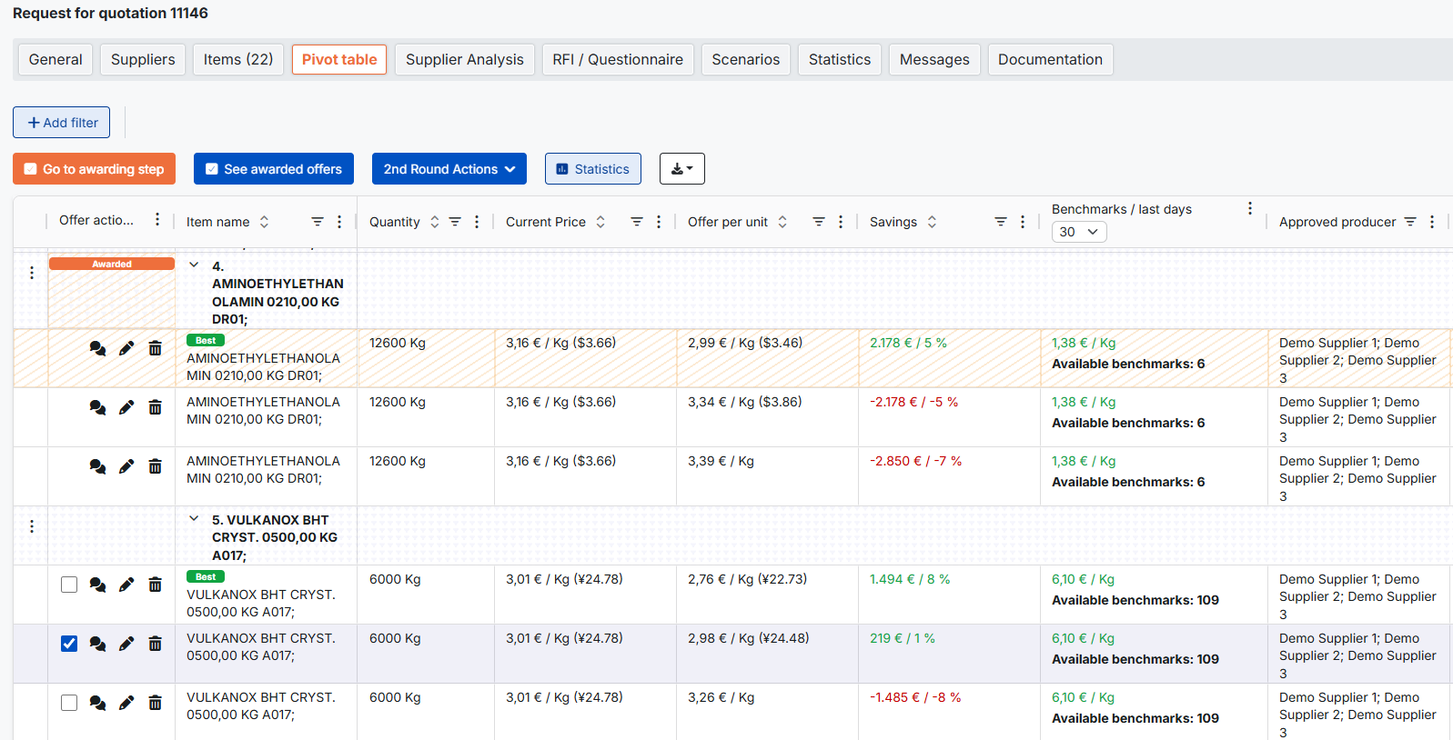Viewport: 1453px width, 740px height.
Task: Delete the 3,39 € AMINOETHYLETHANOLAMIN offer
Action: coord(156,466)
